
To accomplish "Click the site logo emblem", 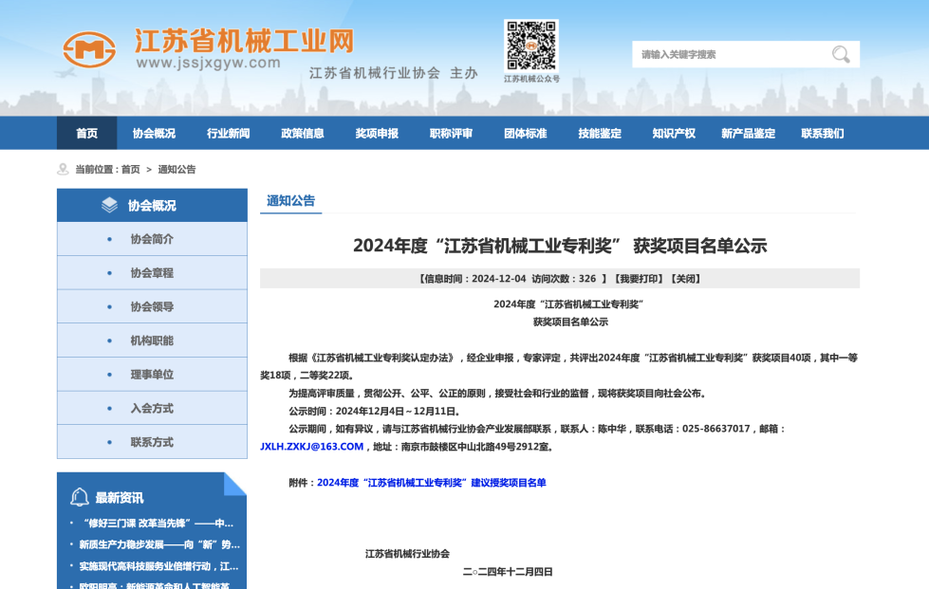I will 89,50.
